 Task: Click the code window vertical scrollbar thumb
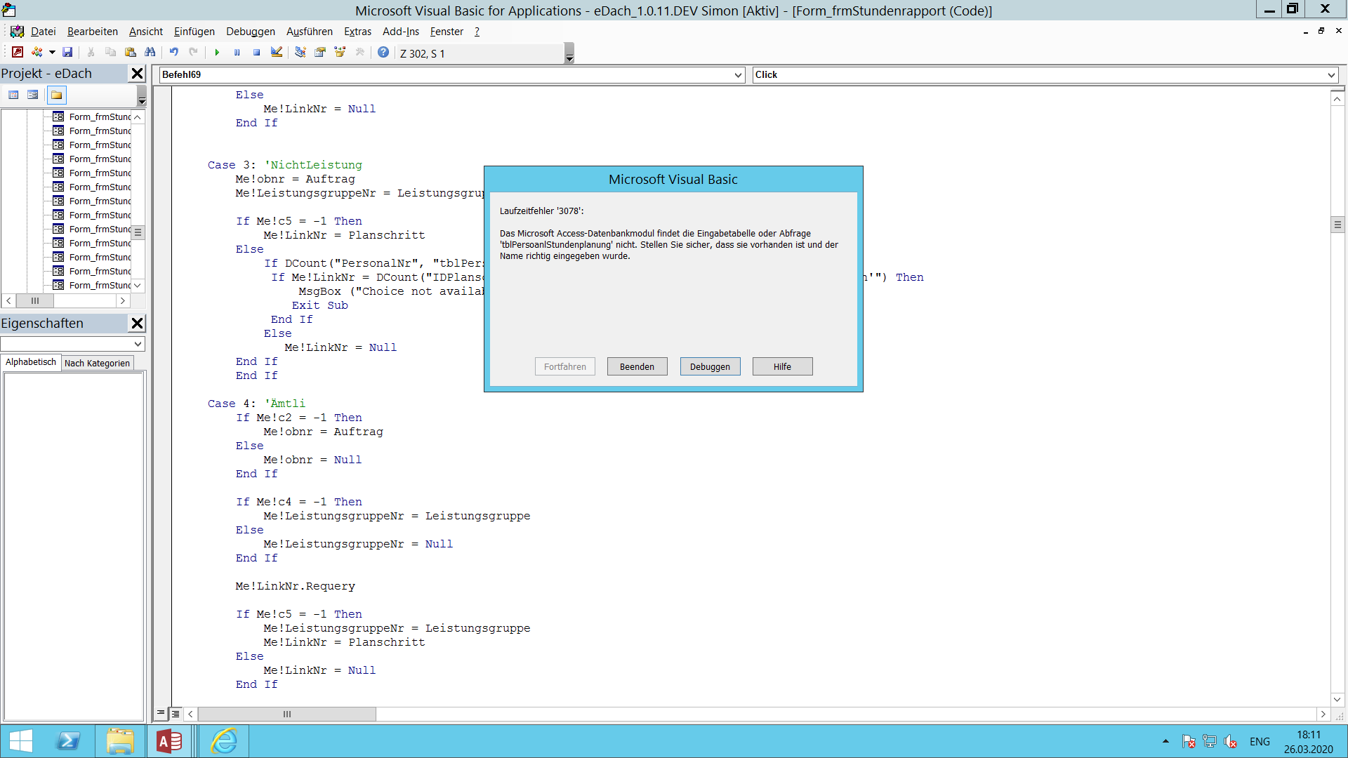[x=1337, y=225]
